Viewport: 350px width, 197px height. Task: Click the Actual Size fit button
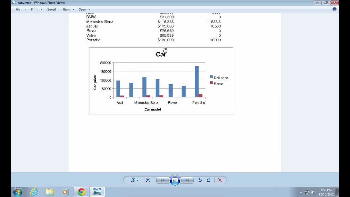coord(148,180)
